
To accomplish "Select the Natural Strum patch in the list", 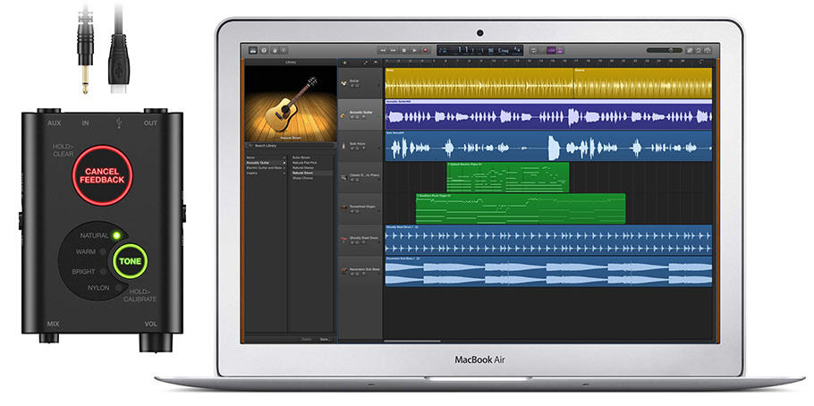I will pos(302,173).
